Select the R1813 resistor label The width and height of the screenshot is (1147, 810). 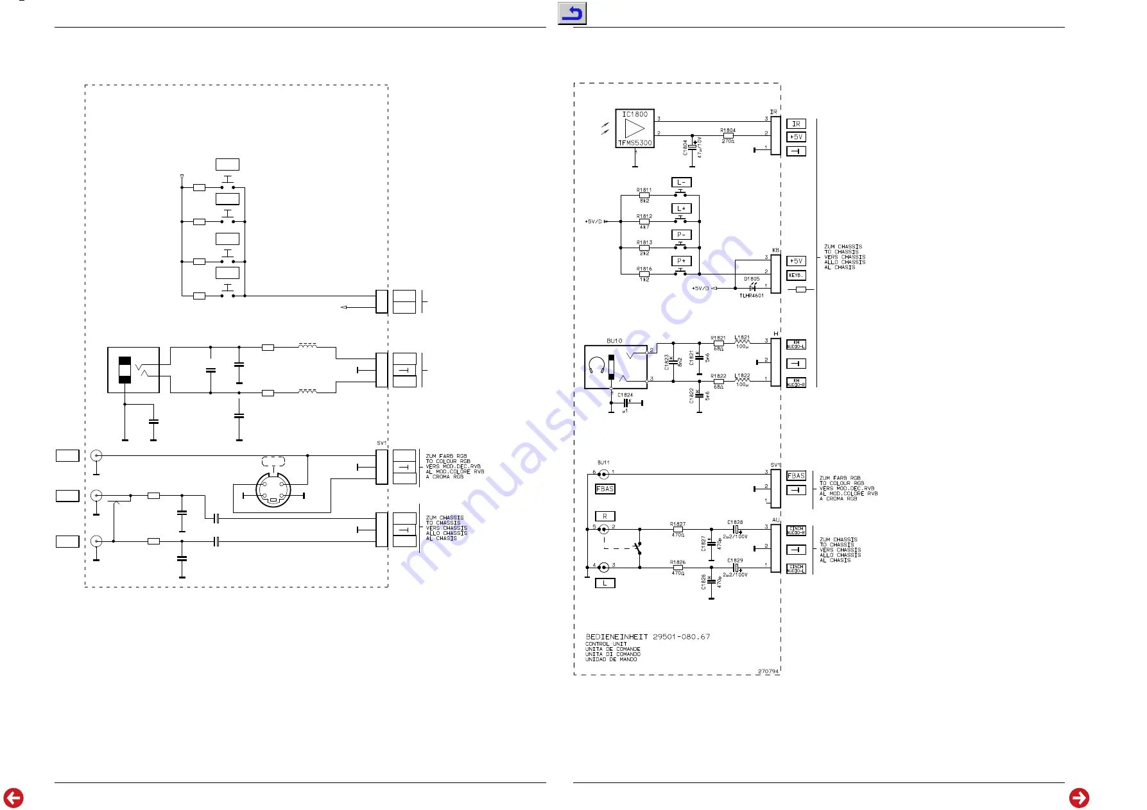pos(644,242)
